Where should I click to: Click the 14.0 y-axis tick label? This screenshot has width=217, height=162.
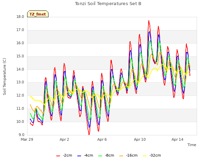click(x=20, y=69)
